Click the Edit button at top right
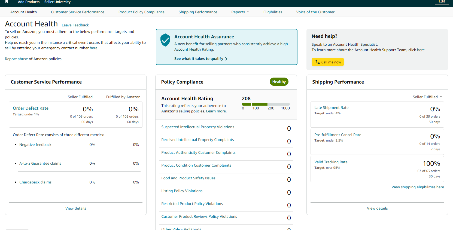This screenshot has height=230, width=453. click(x=442, y=2)
